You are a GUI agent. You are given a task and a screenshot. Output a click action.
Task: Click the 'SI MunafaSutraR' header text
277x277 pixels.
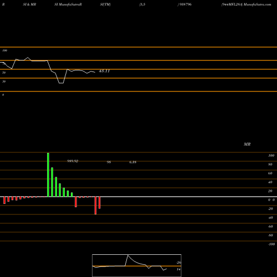68,4
